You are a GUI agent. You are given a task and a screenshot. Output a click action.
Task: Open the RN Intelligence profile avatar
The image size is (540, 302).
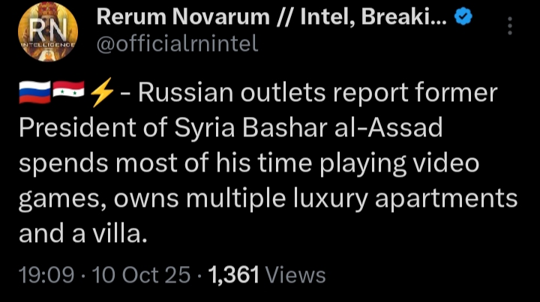coord(48,34)
